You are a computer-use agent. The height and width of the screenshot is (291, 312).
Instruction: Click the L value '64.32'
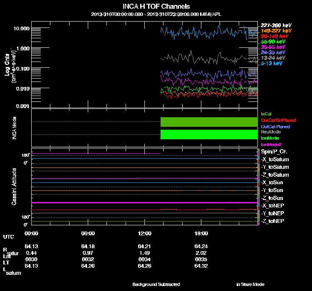pos(201,266)
